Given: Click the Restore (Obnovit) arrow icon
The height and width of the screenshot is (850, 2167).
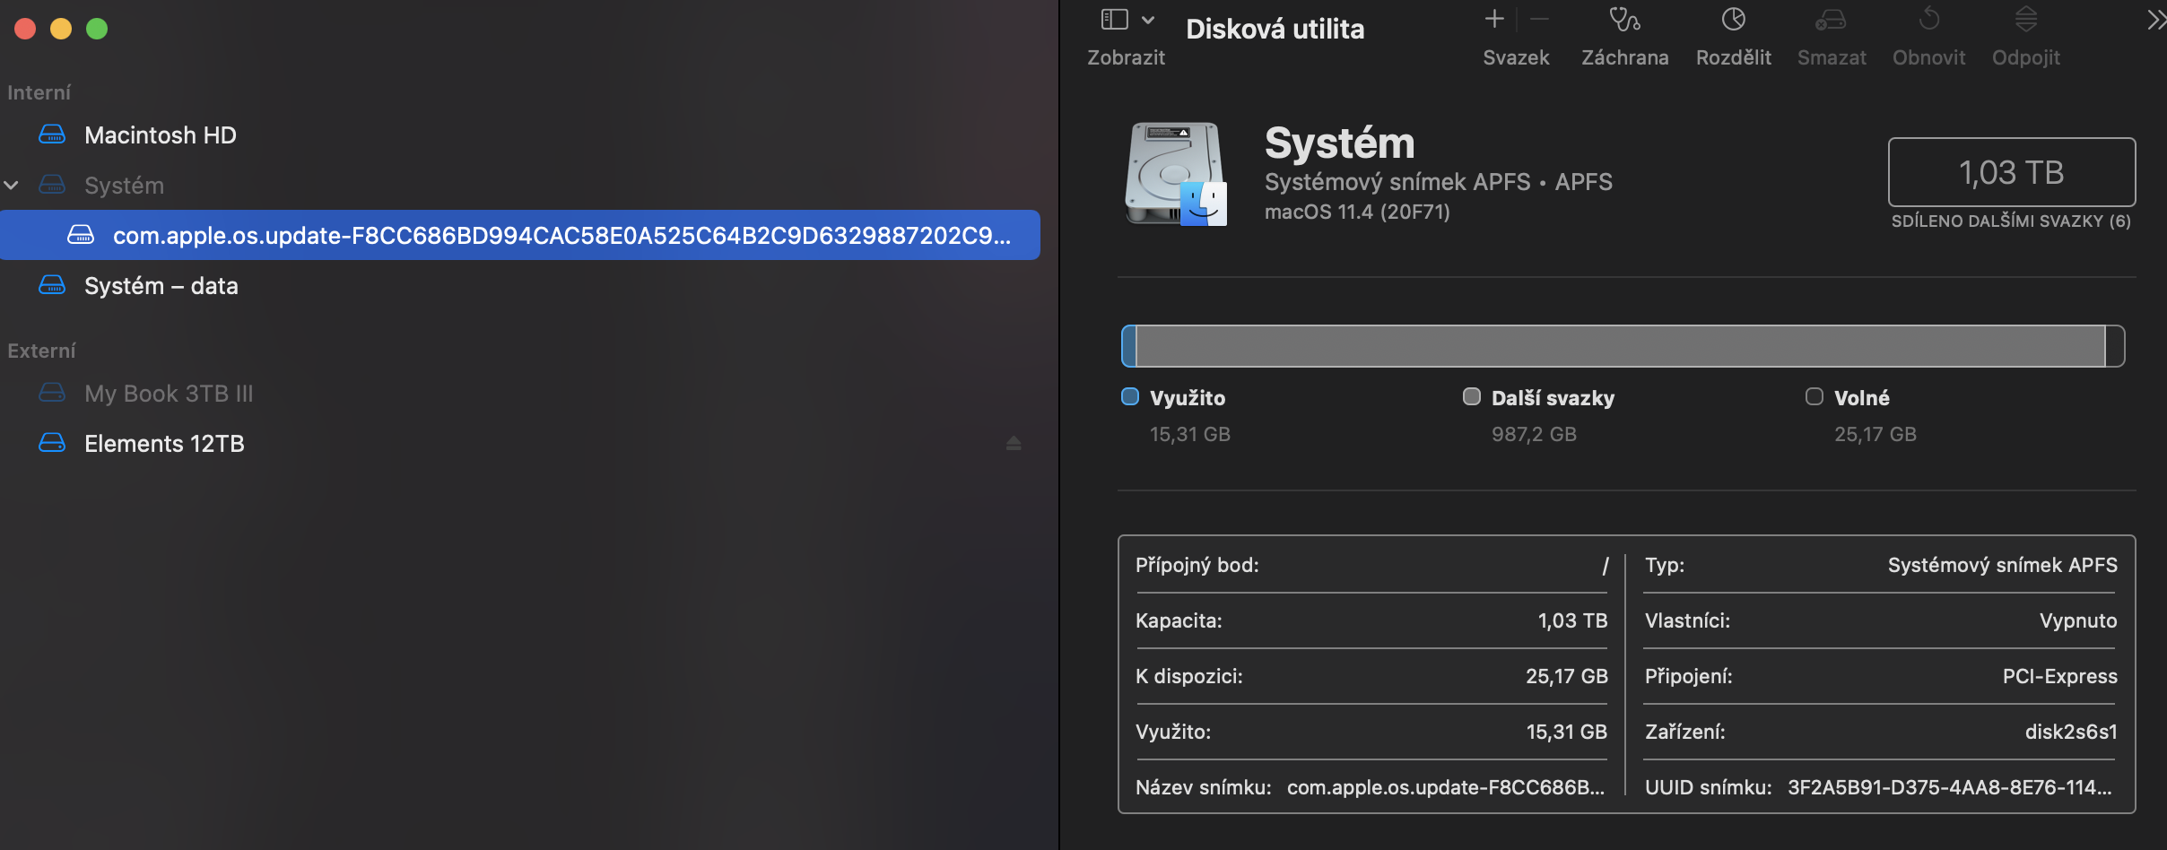Looking at the screenshot, I should (1928, 20).
